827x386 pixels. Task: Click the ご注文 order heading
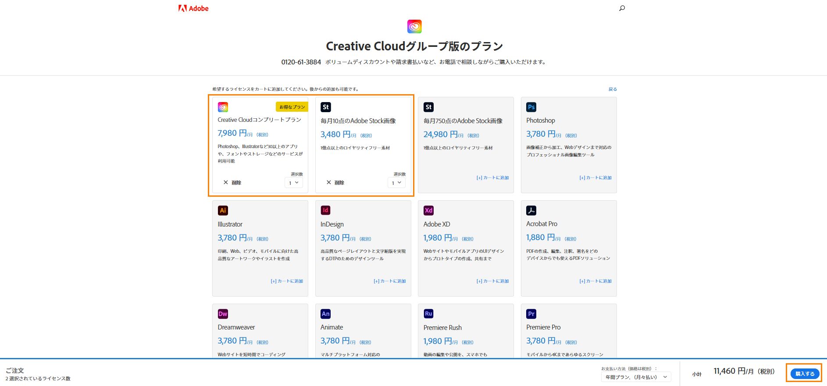tap(15, 371)
